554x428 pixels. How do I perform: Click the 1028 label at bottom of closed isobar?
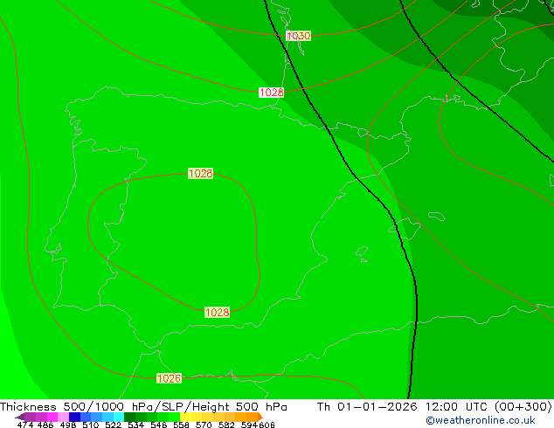(217, 312)
